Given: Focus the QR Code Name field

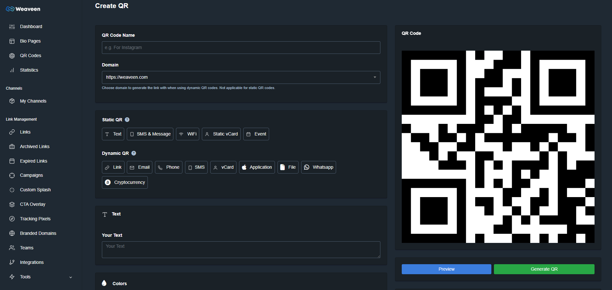Looking at the screenshot, I should coord(241,48).
